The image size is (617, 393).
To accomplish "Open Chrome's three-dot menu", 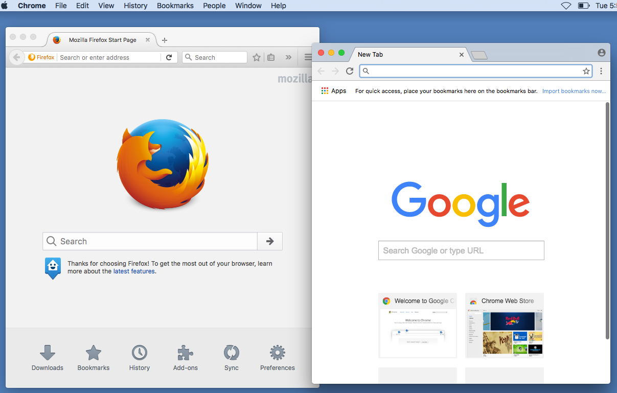I will tap(601, 71).
